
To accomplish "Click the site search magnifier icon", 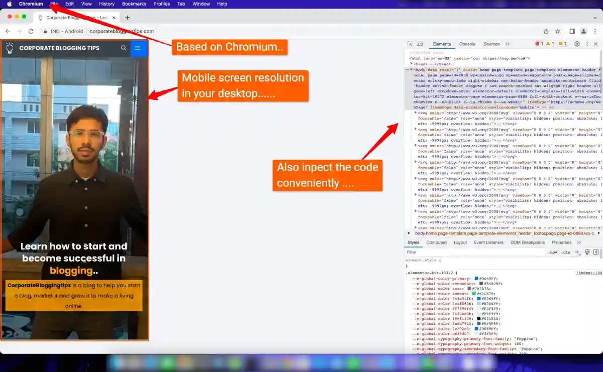I will tap(124, 48).
